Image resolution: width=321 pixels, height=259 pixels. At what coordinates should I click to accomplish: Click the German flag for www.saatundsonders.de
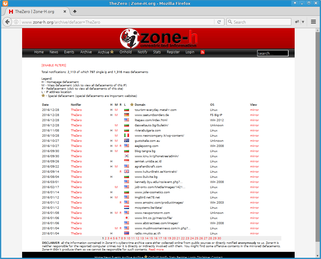pos(127,115)
